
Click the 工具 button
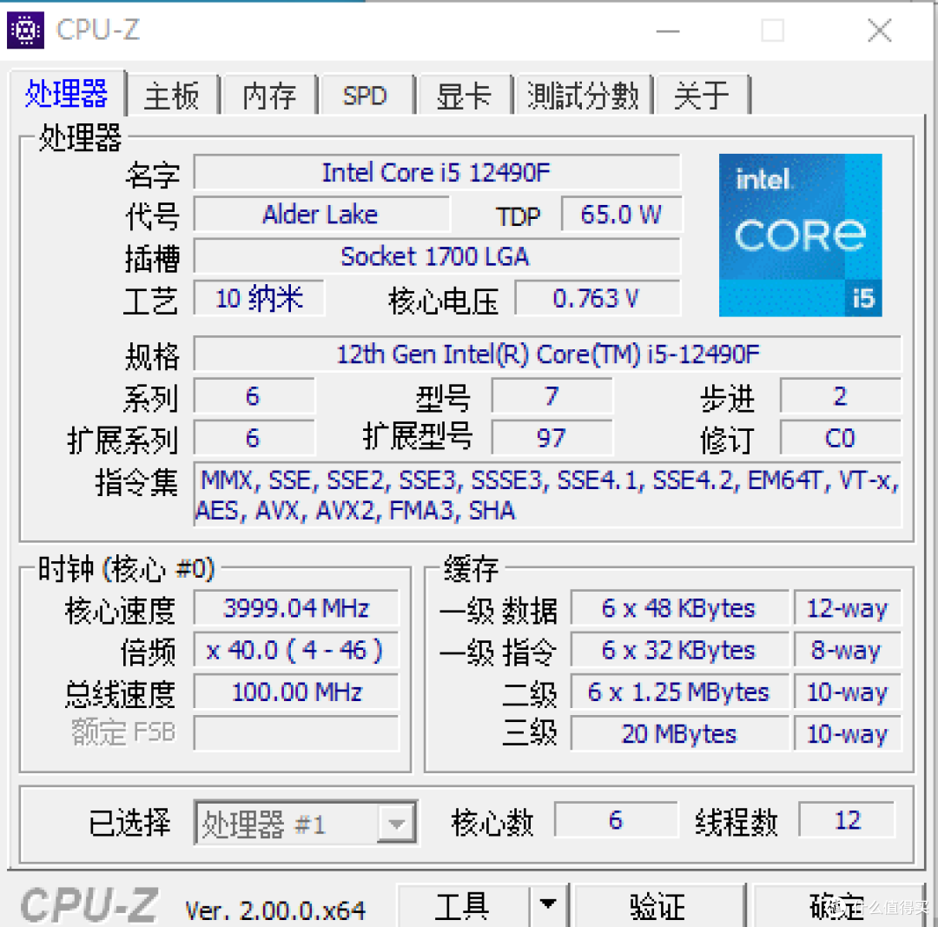pyautogui.click(x=462, y=905)
